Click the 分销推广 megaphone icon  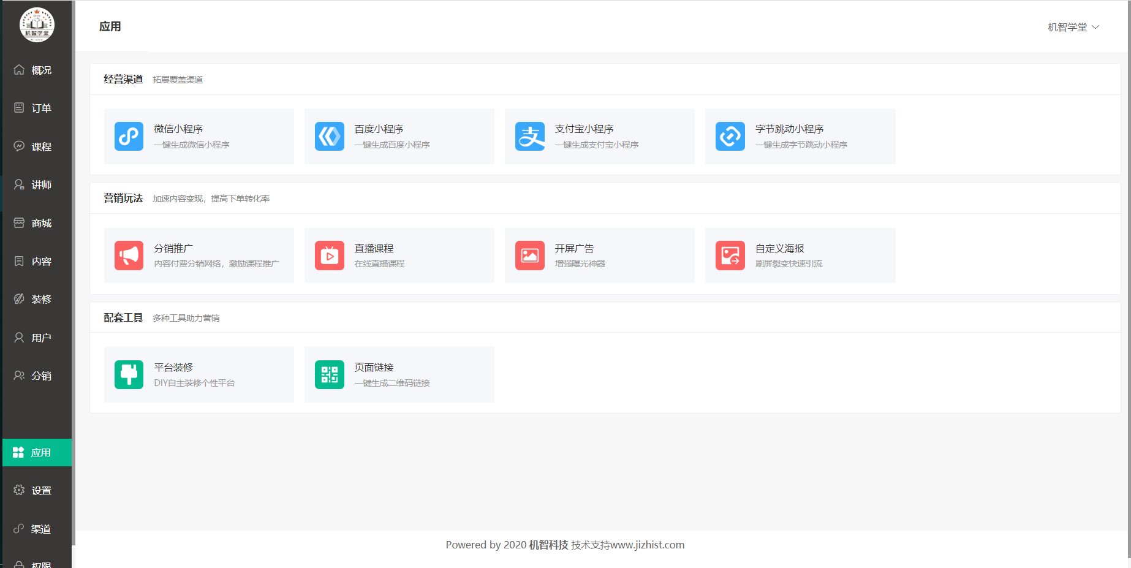point(129,256)
